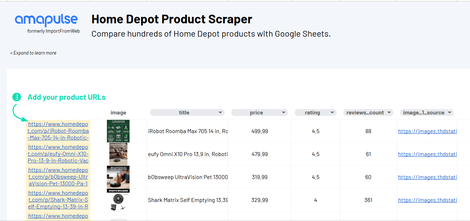Open the Shark Matrix Self-Emptying product URL
Image resolution: width=470 pixels, height=221 pixels.
[x=58, y=200]
